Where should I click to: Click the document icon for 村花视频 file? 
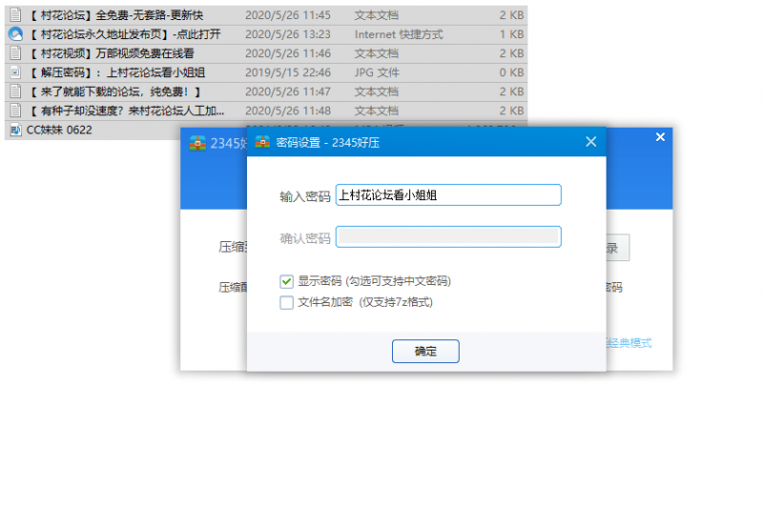pos(15,53)
